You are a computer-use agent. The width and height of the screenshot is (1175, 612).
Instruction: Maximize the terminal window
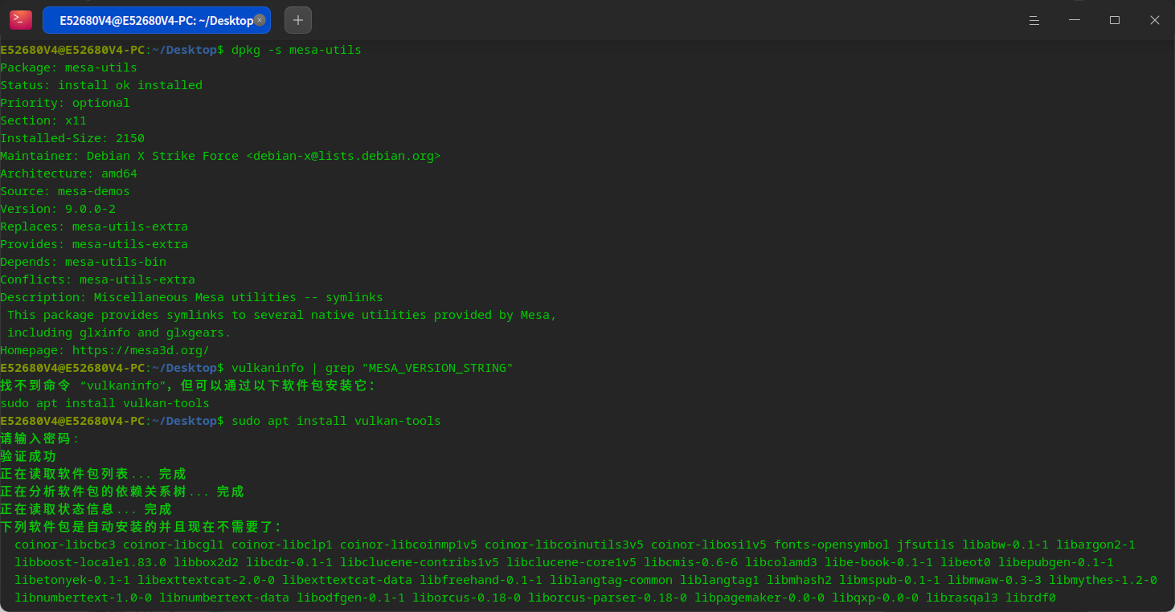click(1115, 20)
